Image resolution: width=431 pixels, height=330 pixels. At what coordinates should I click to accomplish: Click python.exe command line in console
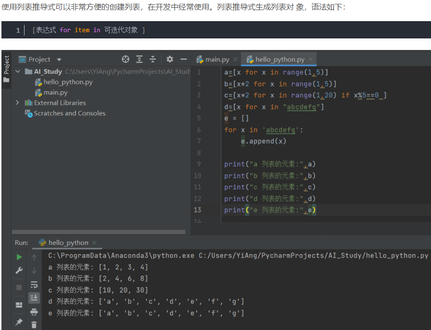pos(238,256)
